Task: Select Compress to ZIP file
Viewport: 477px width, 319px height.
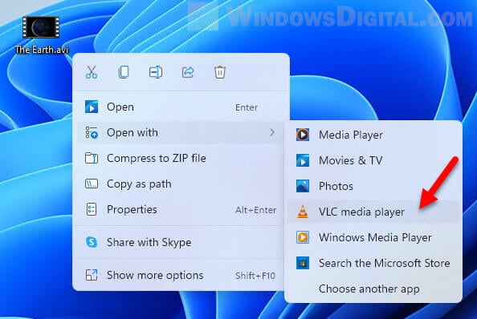Action: click(x=181, y=158)
